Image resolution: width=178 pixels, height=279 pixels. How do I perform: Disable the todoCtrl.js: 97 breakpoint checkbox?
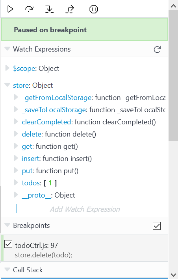8,244
